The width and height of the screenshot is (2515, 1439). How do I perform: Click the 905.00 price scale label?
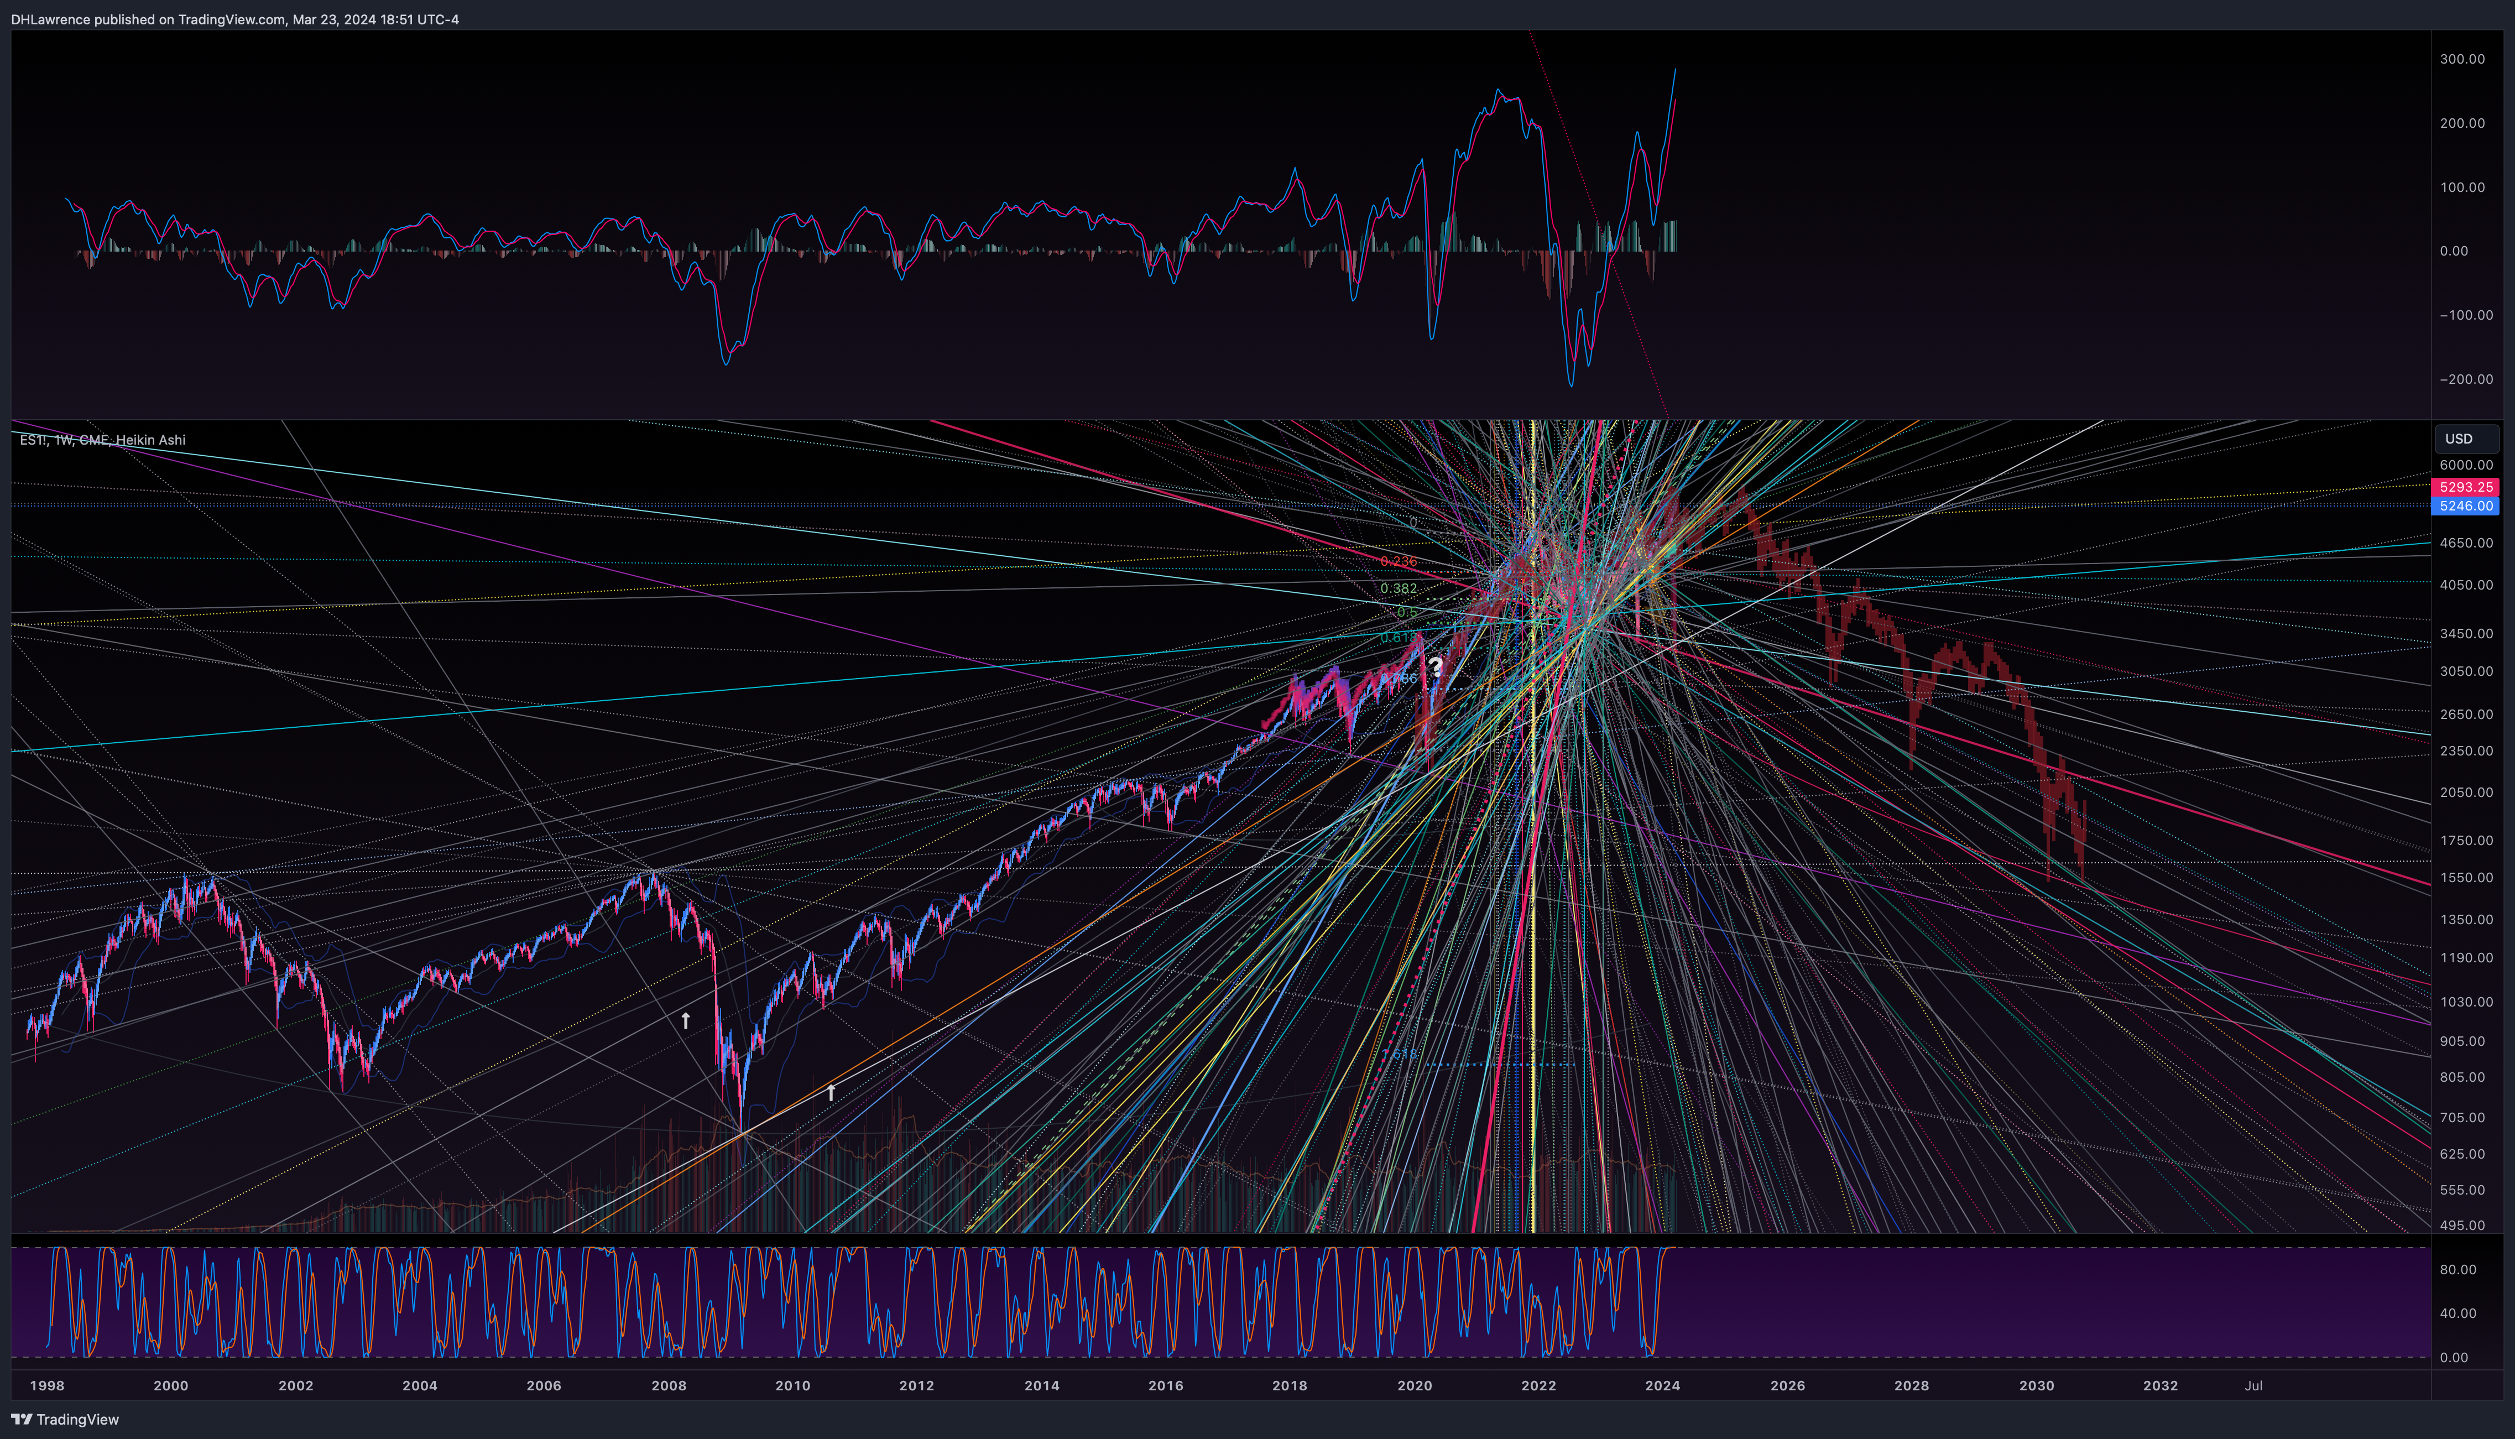pos(2462,1041)
